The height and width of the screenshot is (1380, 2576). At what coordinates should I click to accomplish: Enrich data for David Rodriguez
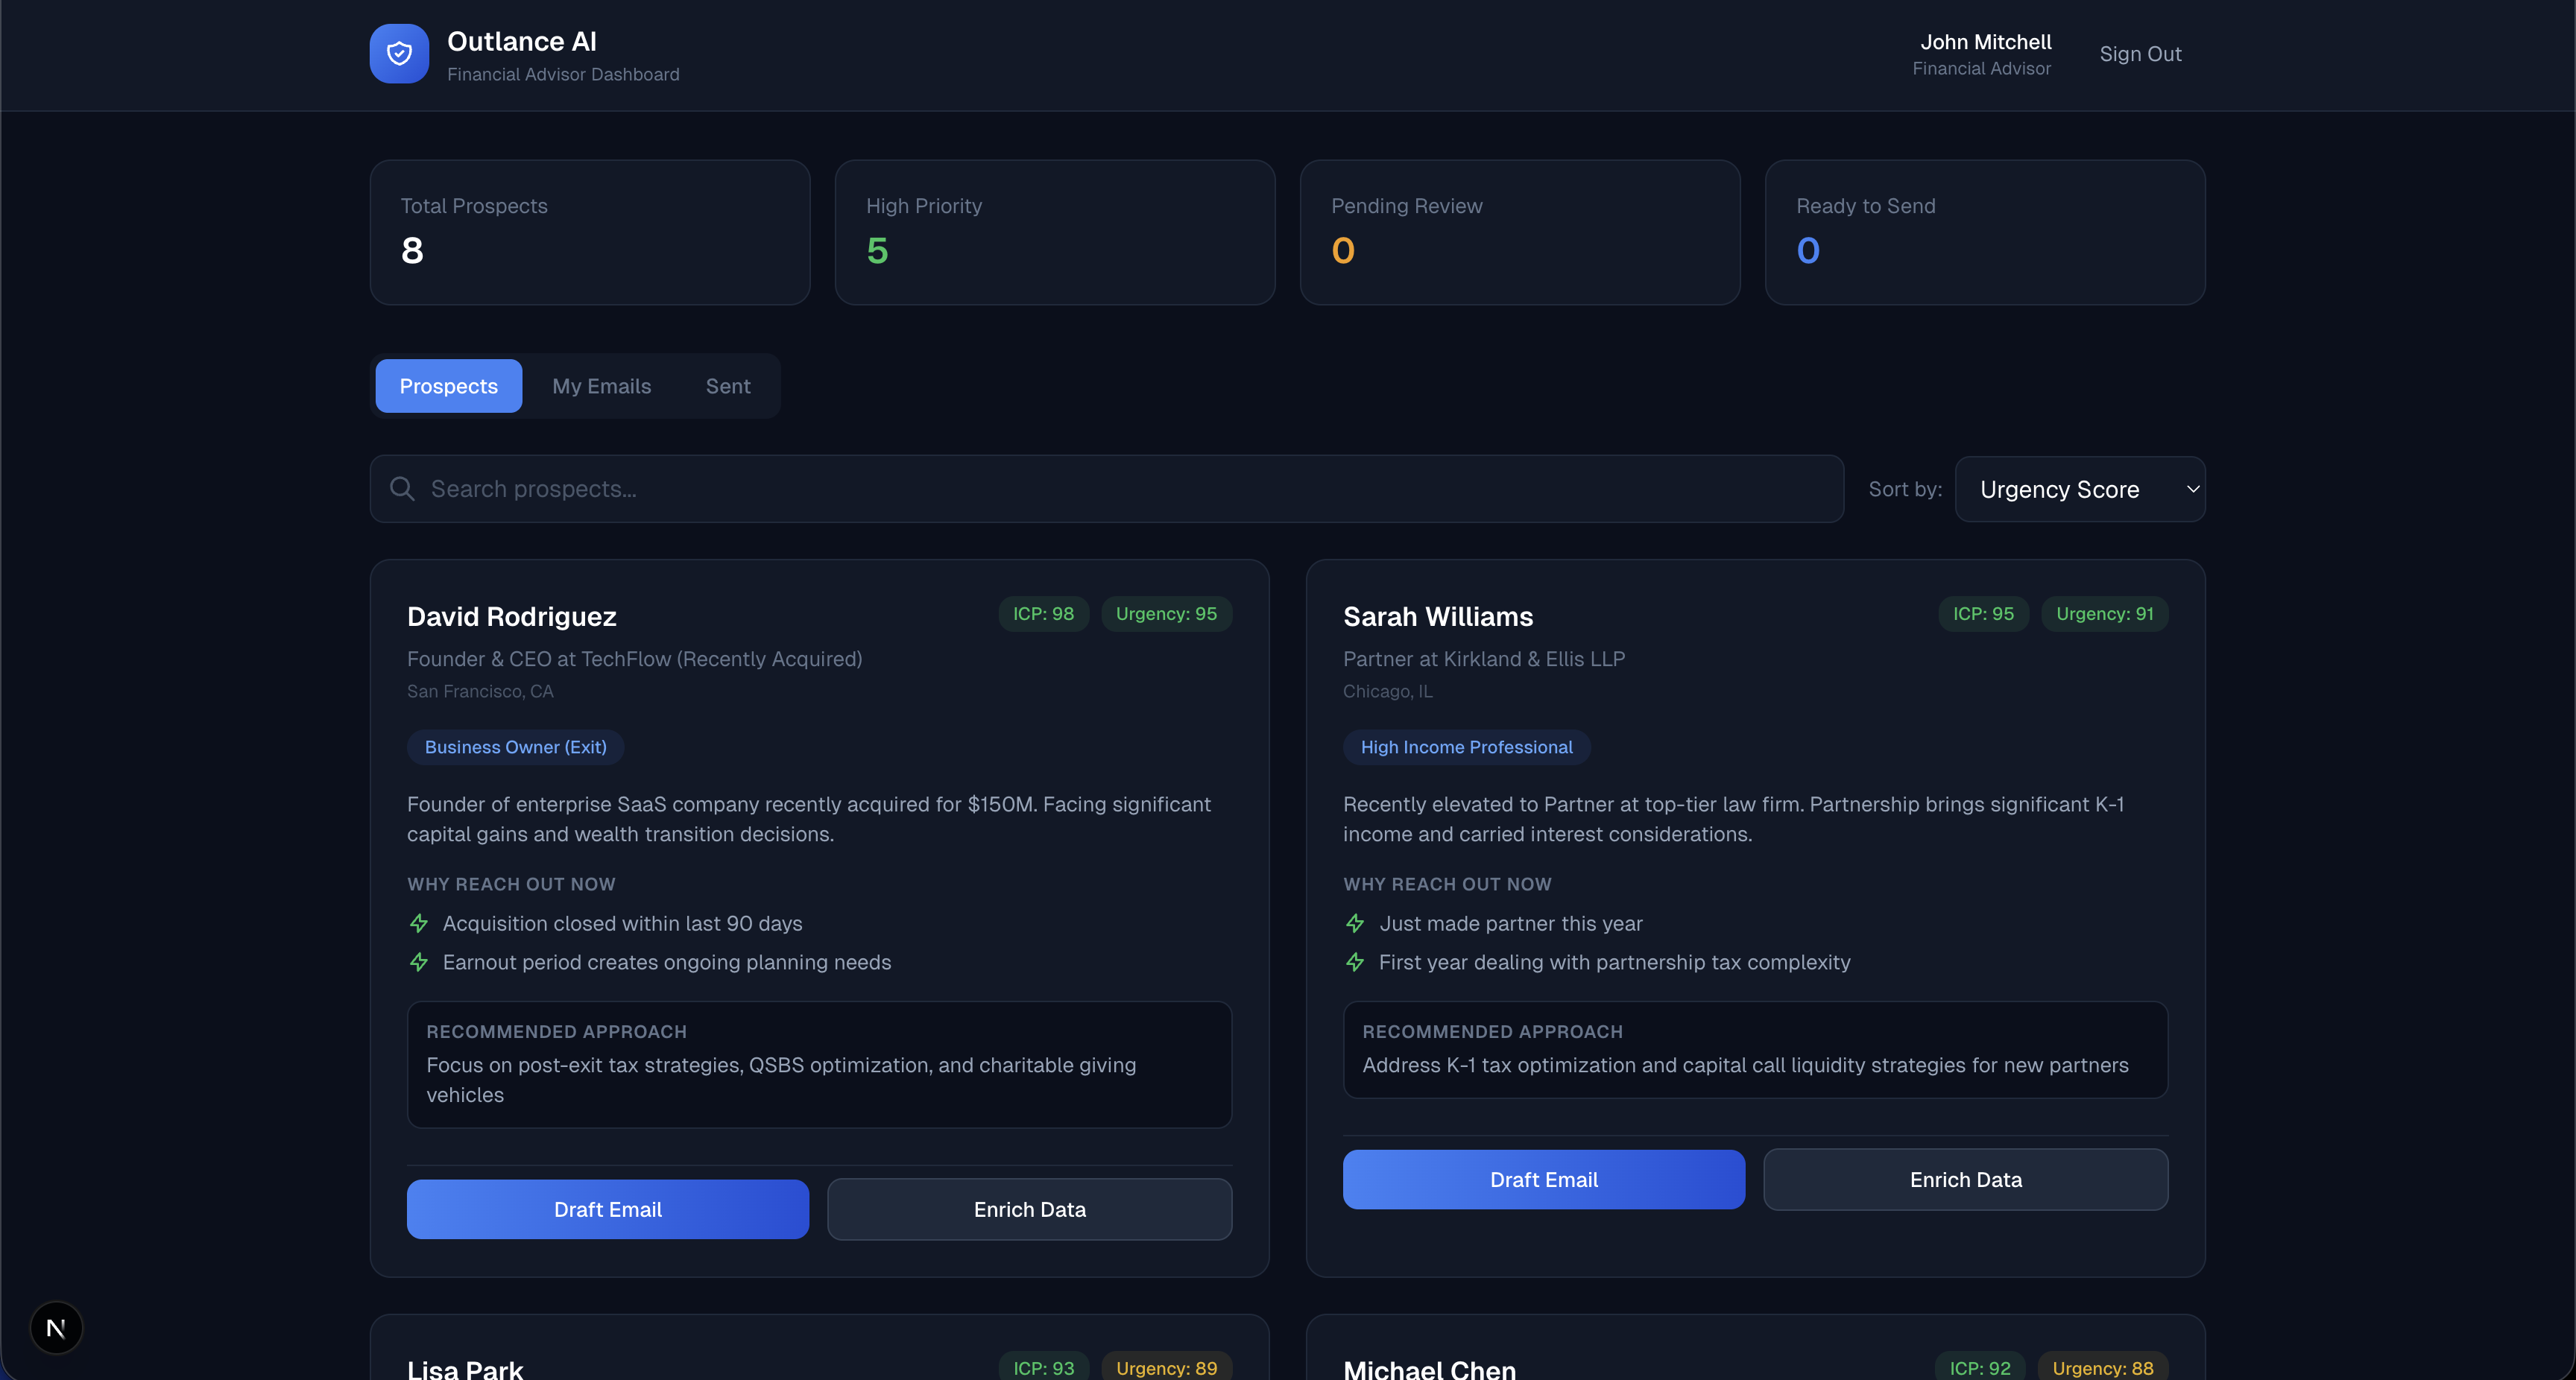point(1029,1209)
